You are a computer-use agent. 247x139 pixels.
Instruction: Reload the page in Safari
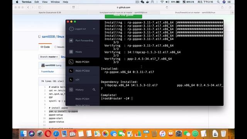coord(167,7)
